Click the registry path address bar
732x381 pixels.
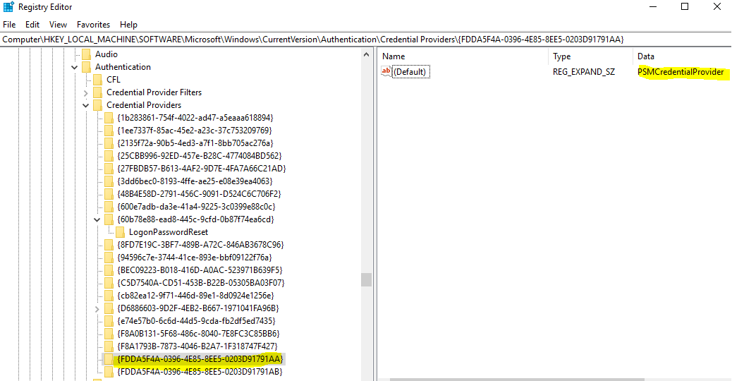[365, 40]
